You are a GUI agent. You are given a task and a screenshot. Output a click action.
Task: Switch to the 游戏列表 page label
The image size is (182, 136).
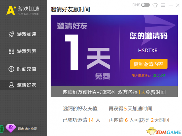[x=27, y=51]
